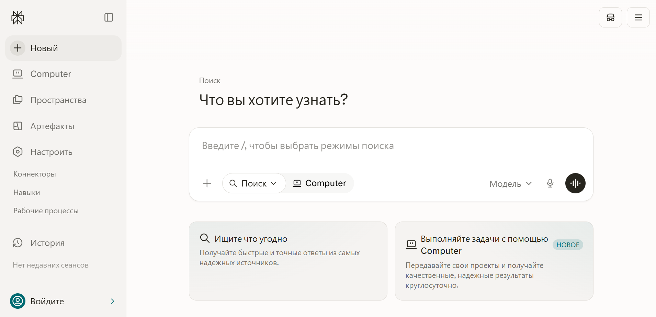Viewport: 656px width, 317px height.
Task: Click magnifier icon in Ищите что угодно card
Action: 205,238
